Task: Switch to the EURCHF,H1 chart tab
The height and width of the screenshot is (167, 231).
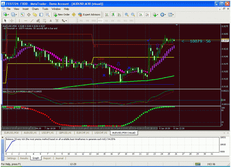Action: [83, 133]
